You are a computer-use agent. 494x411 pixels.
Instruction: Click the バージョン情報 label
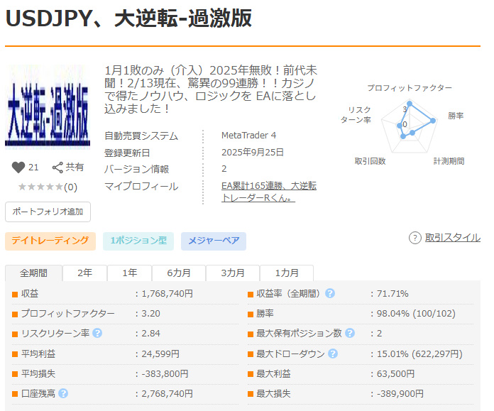click(x=136, y=169)
